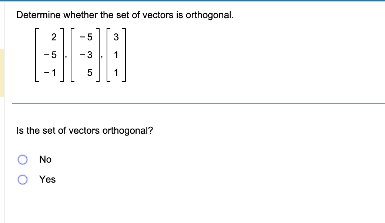385x223 pixels.
Task: Click the unselected No option circle
Action: click(23, 159)
